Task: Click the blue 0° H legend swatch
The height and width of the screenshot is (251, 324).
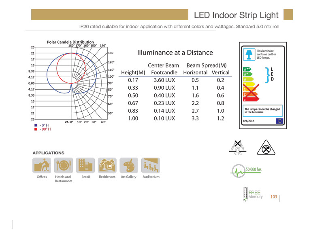Action: coord(36,125)
